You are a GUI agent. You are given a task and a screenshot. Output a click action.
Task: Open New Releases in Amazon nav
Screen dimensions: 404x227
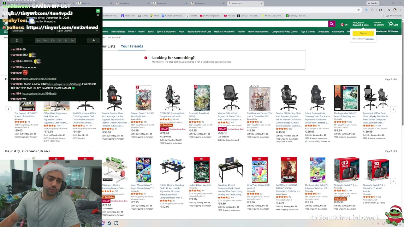pos(118,32)
